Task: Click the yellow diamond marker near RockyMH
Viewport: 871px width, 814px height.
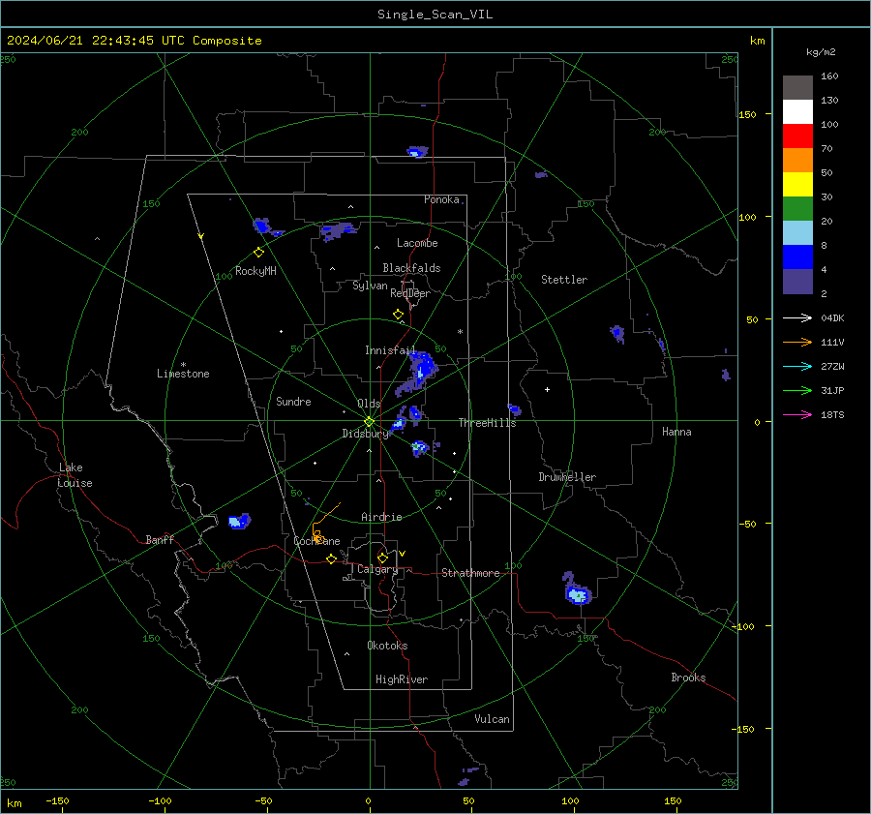Action: (x=258, y=253)
